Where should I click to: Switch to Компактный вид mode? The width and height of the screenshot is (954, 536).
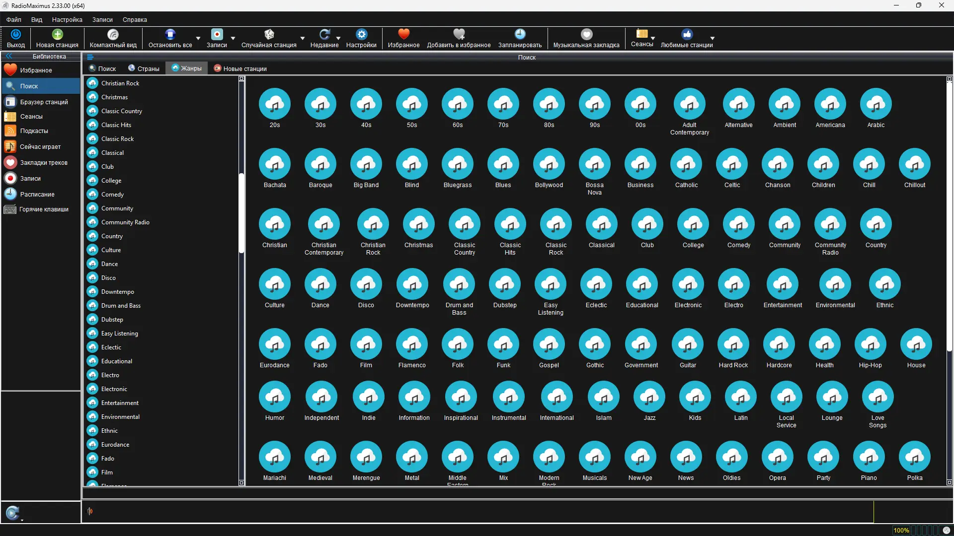pos(113,34)
